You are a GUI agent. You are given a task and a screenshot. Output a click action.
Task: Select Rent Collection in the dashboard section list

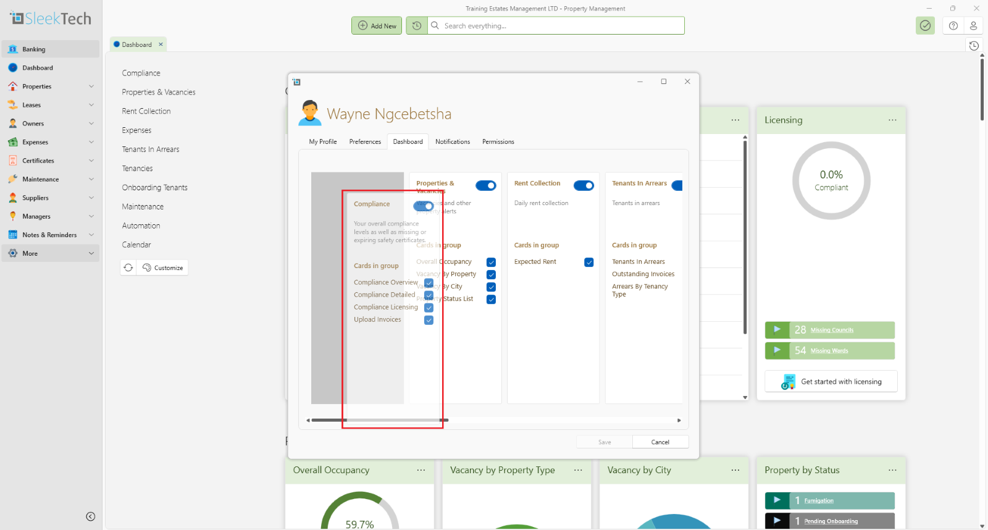coord(146,111)
